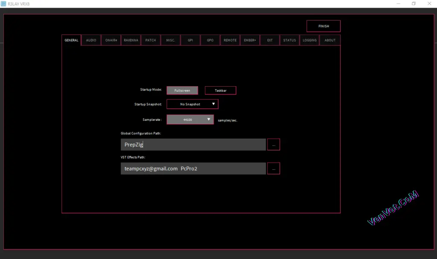This screenshot has height=259, width=437.
Task: Open the RAVENNA tab
Action: pos(131,40)
